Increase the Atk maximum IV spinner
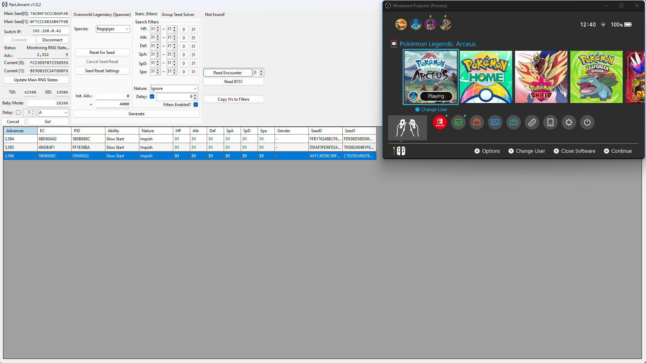The height and width of the screenshot is (363, 646). pyautogui.click(x=175, y=36)
